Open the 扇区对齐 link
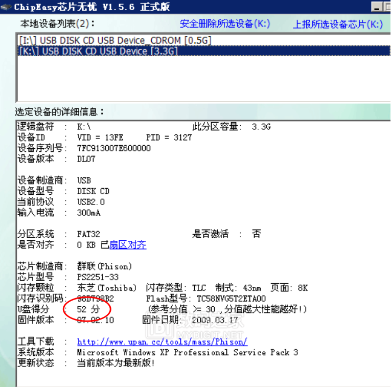 [x=128, y=245]
